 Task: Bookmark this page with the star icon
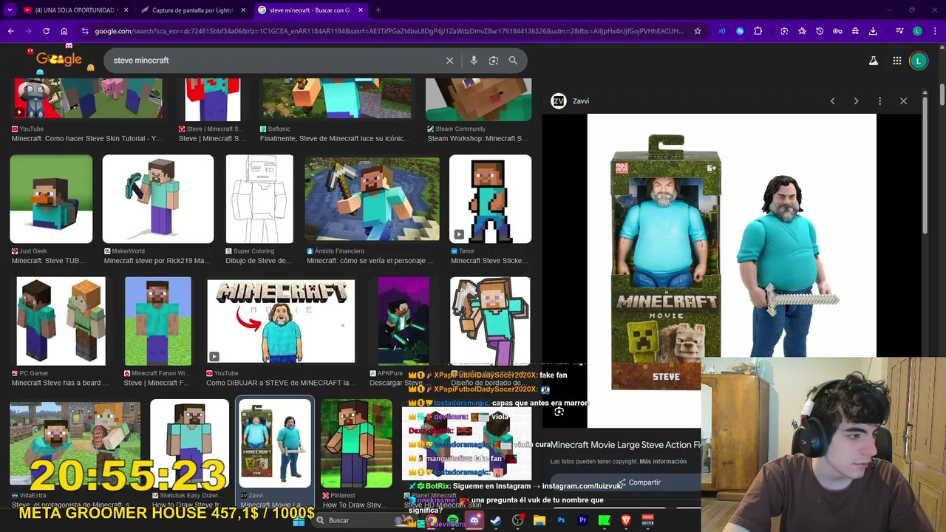[x=698, y=31]
